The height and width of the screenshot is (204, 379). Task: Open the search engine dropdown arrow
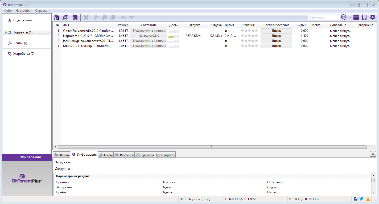click(350, 17)
